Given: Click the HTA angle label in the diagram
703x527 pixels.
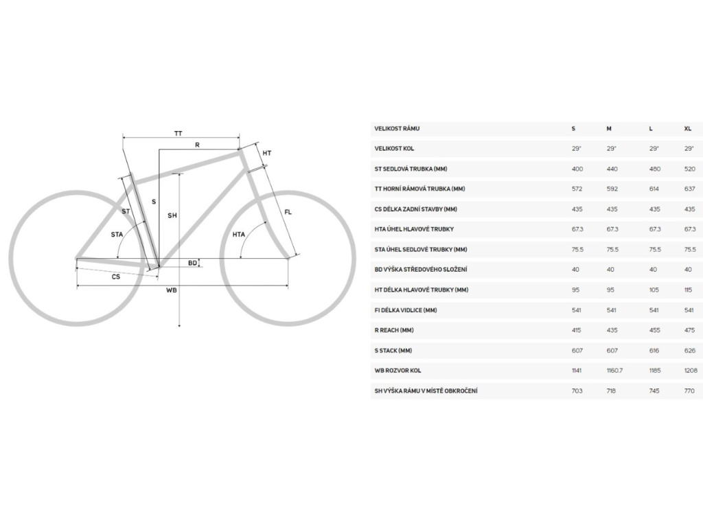Looking at the screenshot, I should click(x=238, y=235).
